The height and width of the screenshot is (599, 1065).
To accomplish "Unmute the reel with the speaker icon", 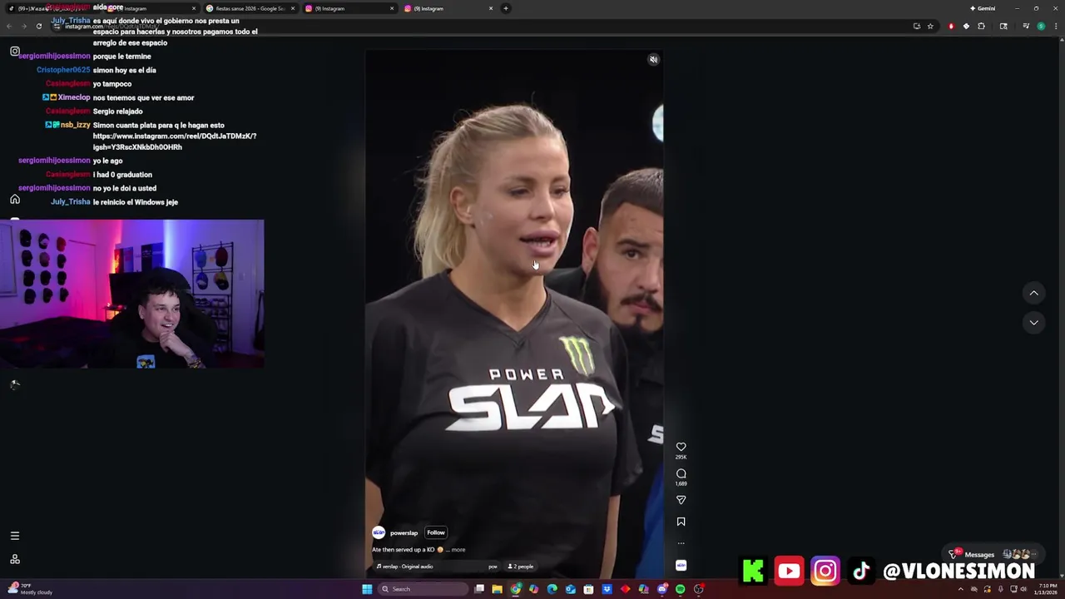I will tap(653, 59).
